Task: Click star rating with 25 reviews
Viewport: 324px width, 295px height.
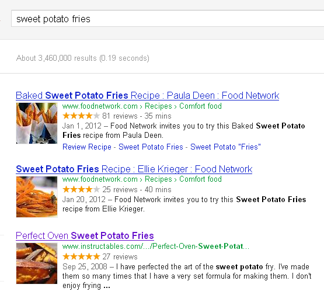Action: [x=81, y=189]
